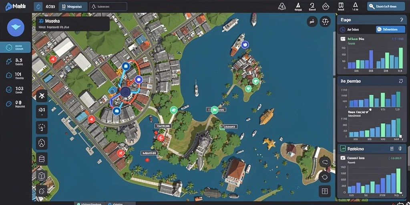Click the question mark help in the Eago panel
The image size is (410, 205).
[x=401, y=20]
